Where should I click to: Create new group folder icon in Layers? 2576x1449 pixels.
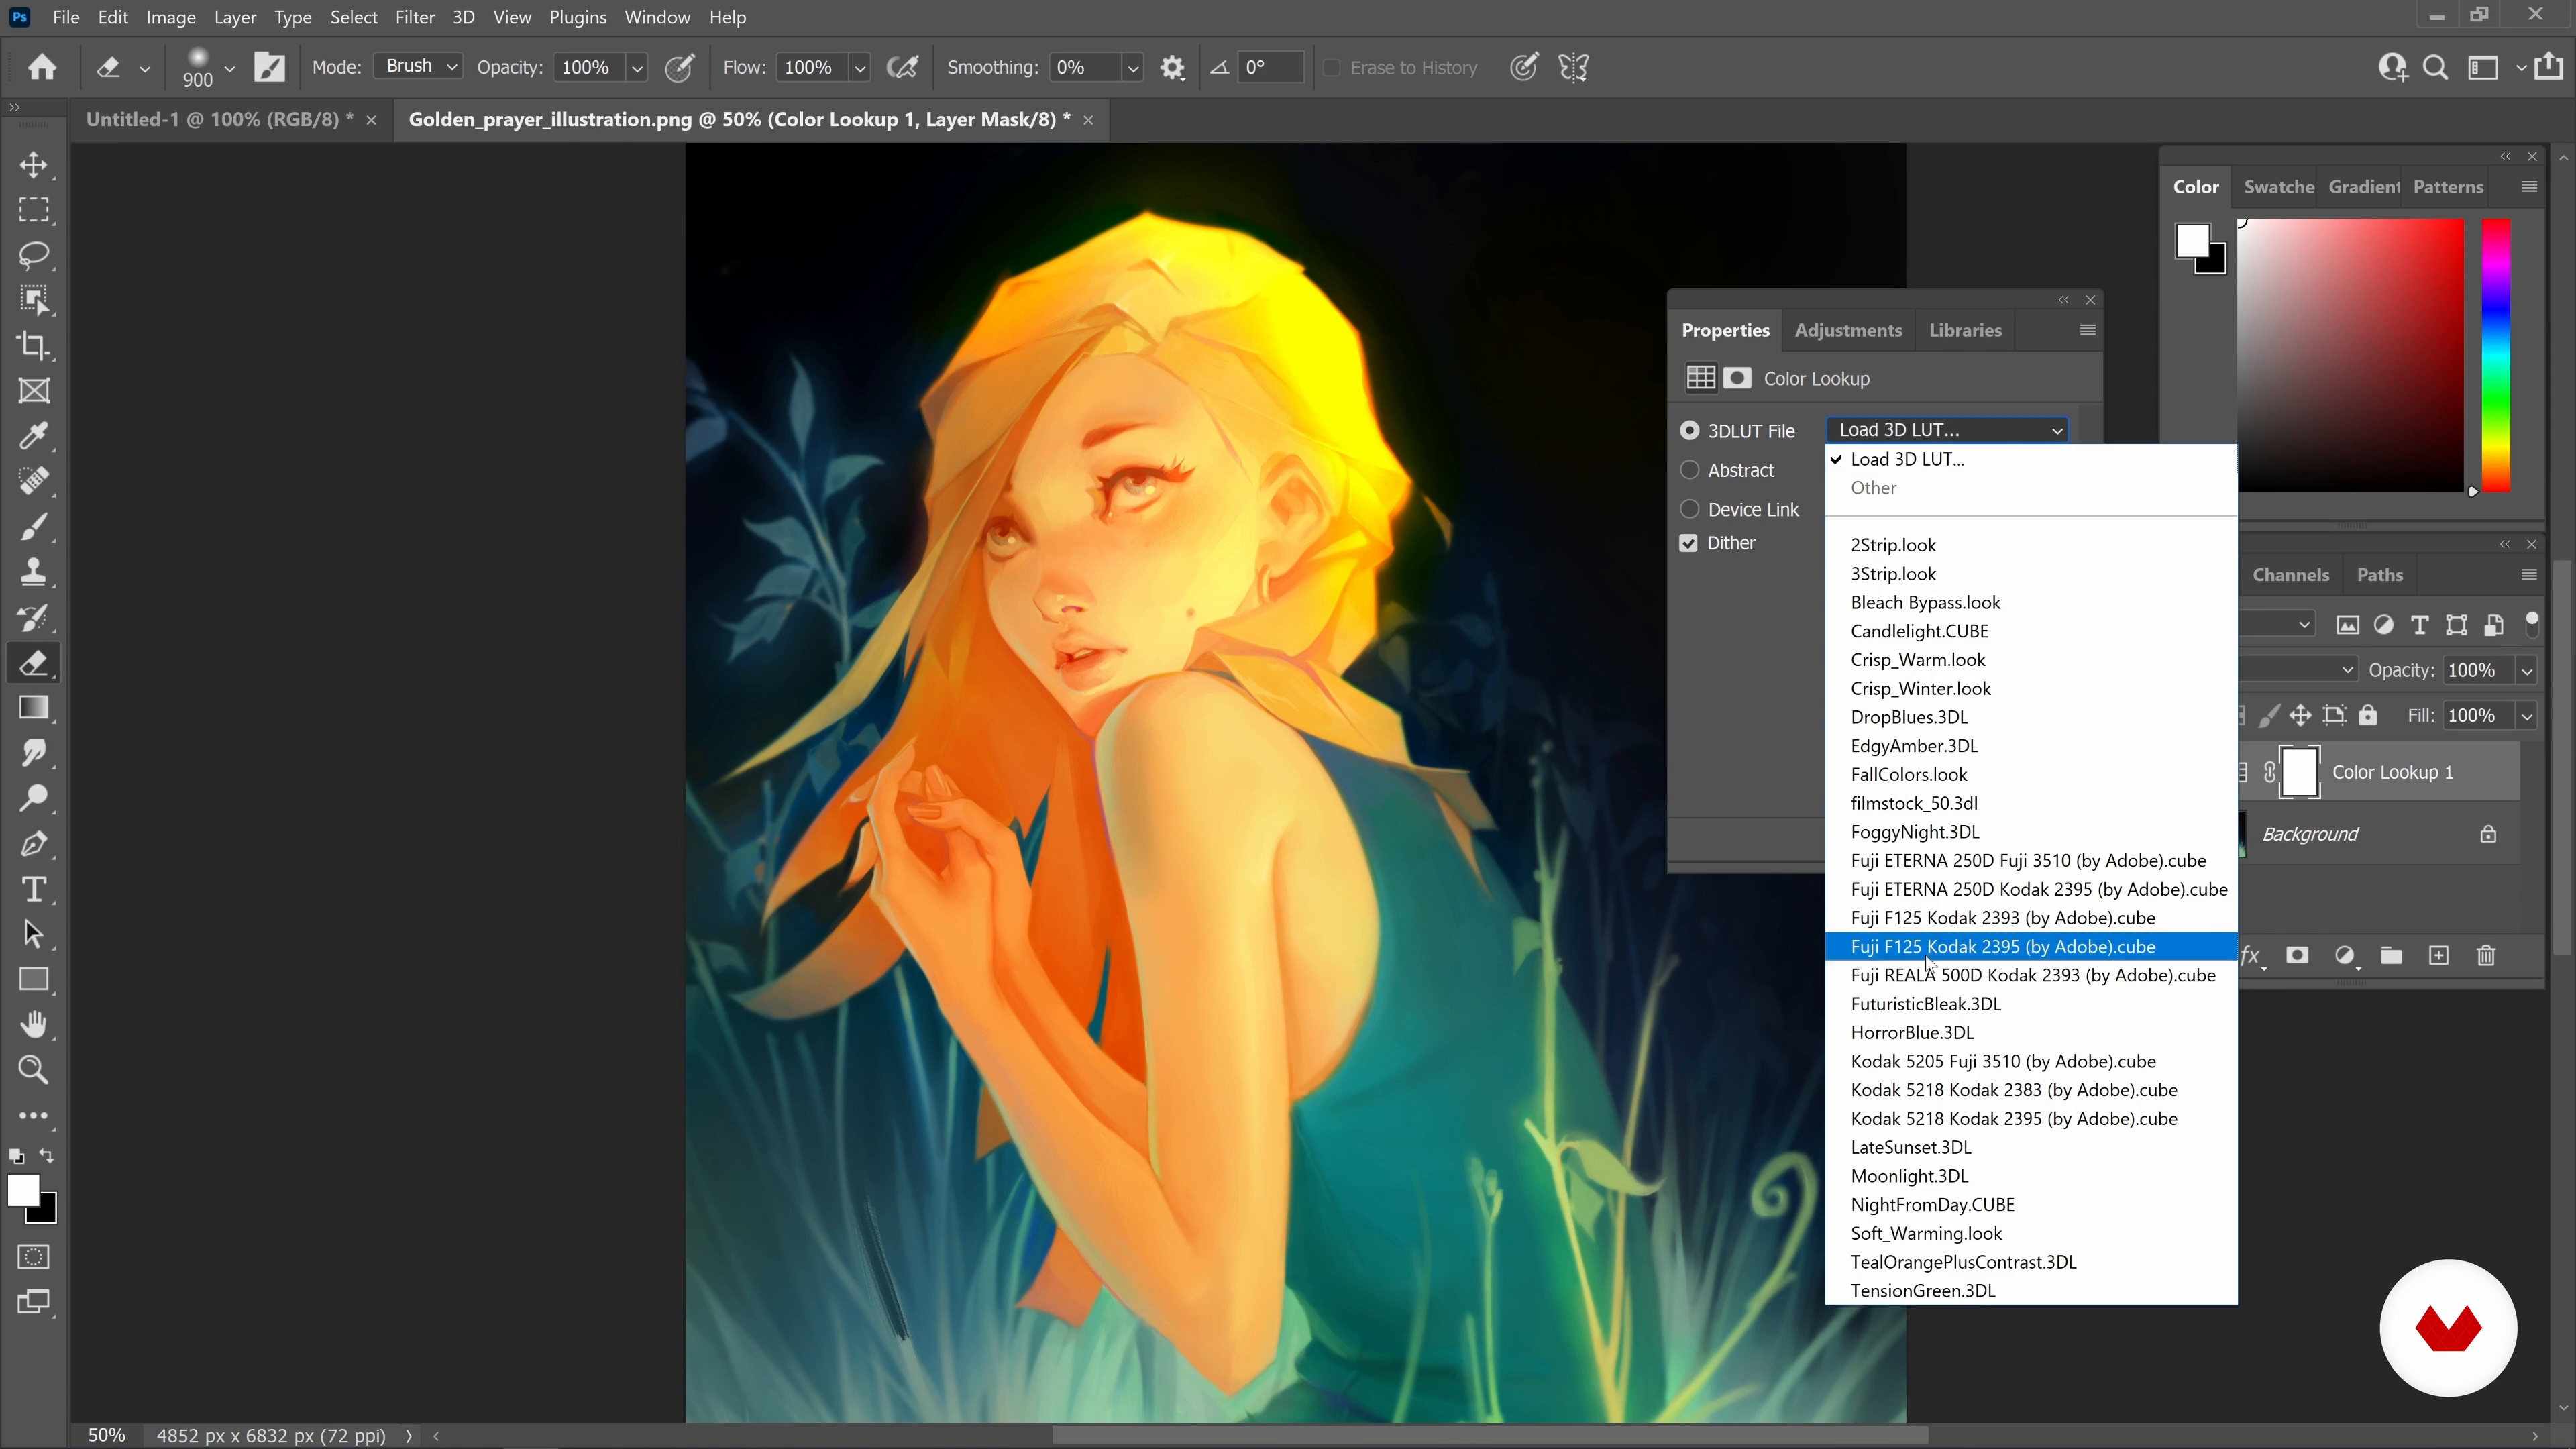click(2391, 956)
